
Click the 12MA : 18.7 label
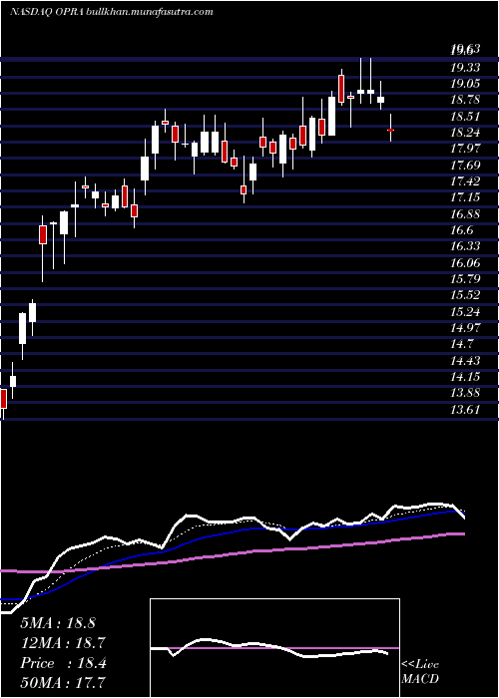pyautogui.click(x=63, y=643)
